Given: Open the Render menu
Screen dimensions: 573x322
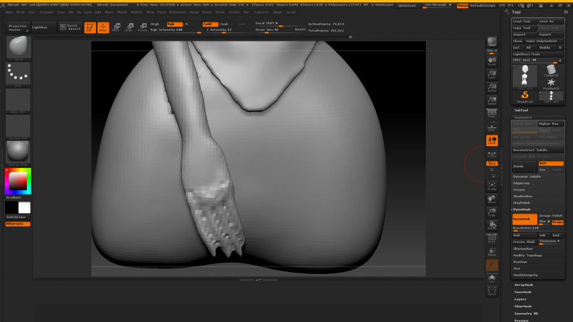Looking at the screenshot, I should pyautogui.click(x=194, y=12).
